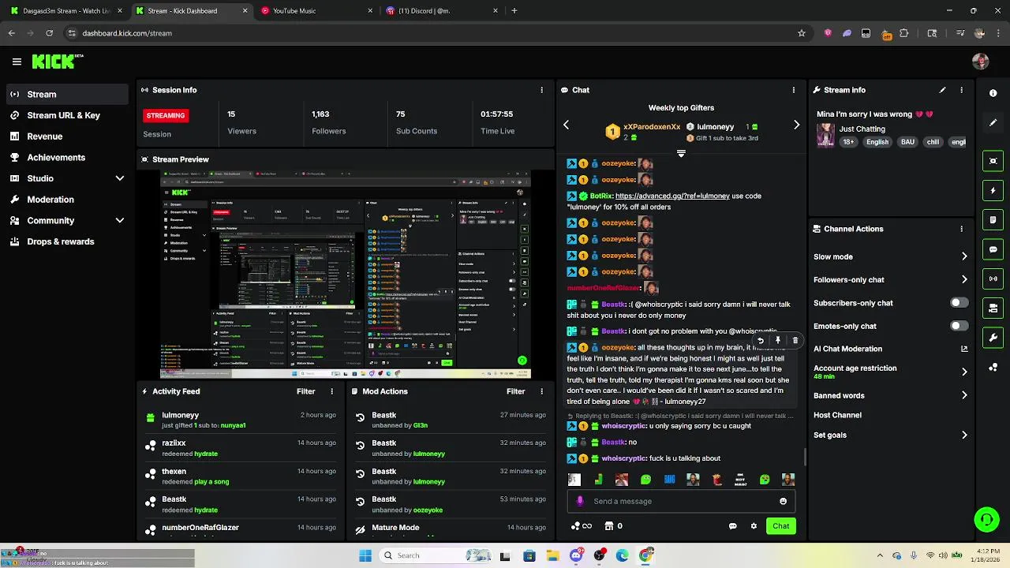The image size is (1010, 568).
Task: Open Mod Actions Filter
Action: tap(515, 391)
